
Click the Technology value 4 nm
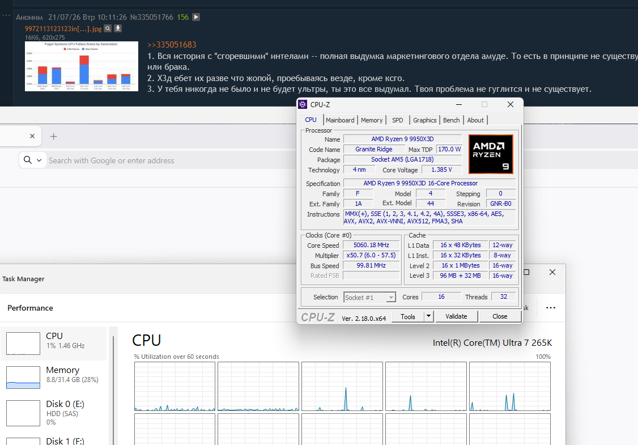click(359, 169)
